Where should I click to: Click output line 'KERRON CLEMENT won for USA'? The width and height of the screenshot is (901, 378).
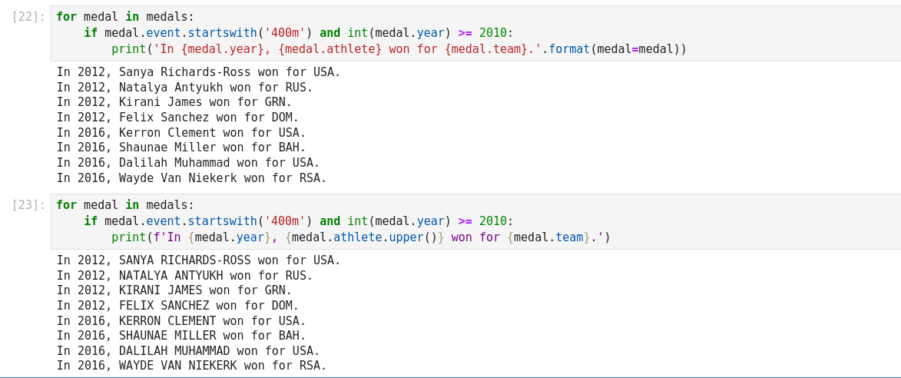(181, 321)
